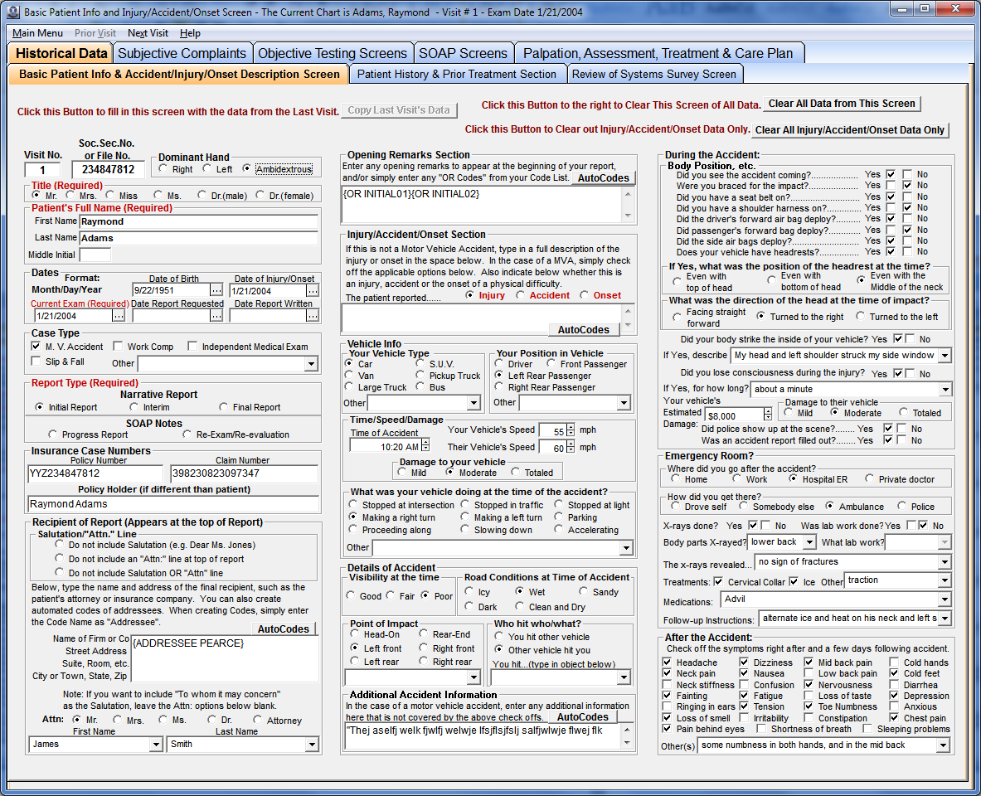The width and height of the screenshot is (981, 796).
Task: Adjust the Time of Accident spinner upward
Action: [x=425, y=440]
